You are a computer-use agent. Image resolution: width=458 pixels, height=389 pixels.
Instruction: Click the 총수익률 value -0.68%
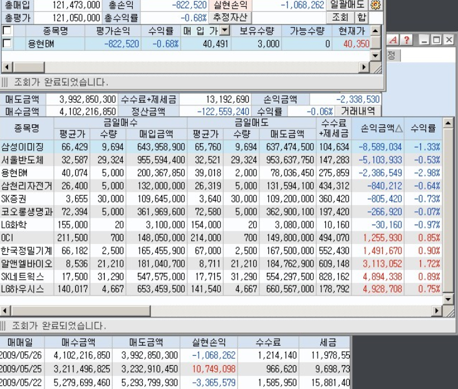[194, 18]
